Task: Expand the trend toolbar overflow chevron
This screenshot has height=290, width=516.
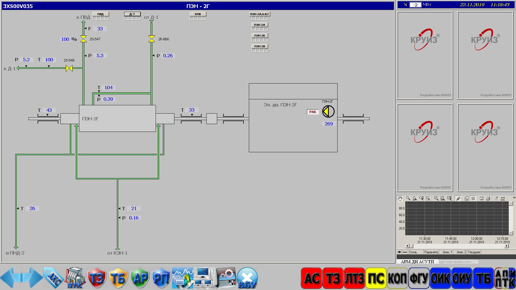Action: 514,198
